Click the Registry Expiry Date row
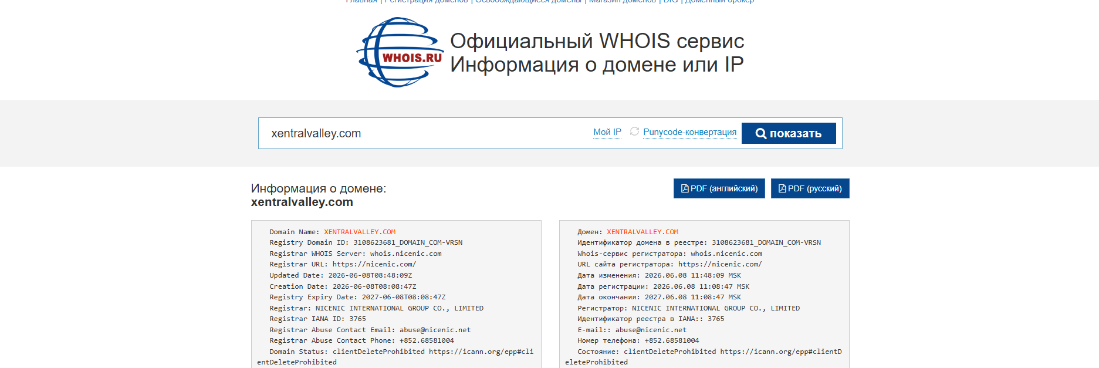Viewport: 1099px width, 368px height. click(x=357, y=297)
